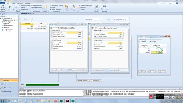
Task: Click the Search aspenONE Exchange field
Action: click(166, 3)
